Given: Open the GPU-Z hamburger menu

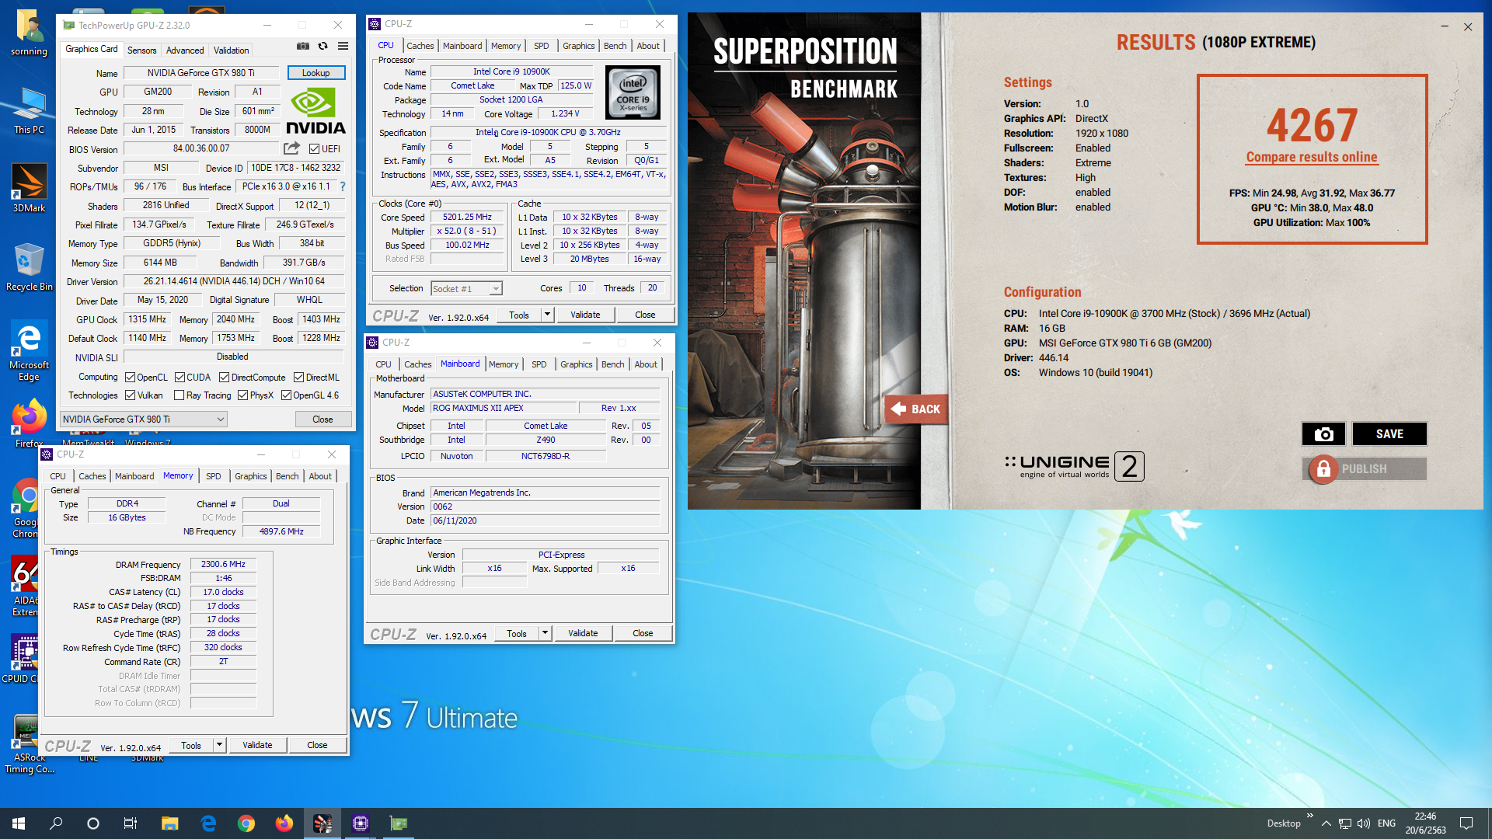Looking at the screenshot, I should [343, 47].
